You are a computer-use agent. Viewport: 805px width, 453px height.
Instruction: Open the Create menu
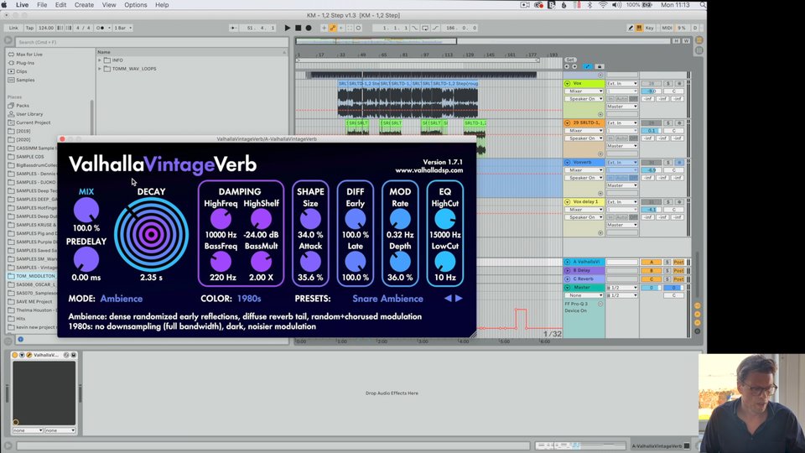(x=84, y=5)
